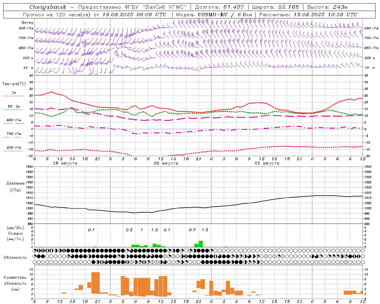Click precipitation value '1.3'
The width and height of the screenshot is (380, 304).
[x=154, y=230]
